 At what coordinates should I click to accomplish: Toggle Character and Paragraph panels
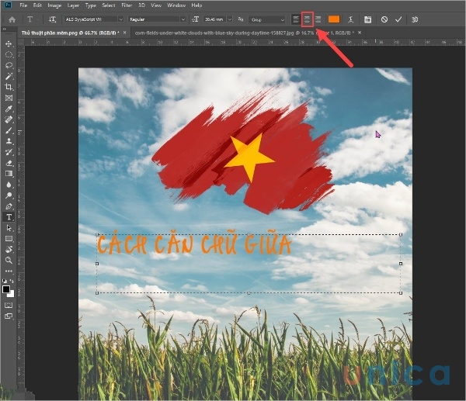367,19
